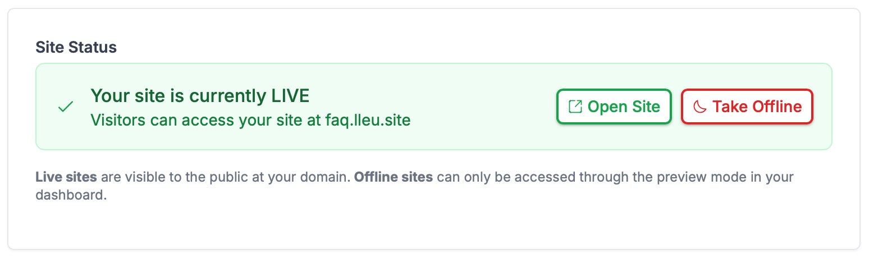Select the bold "Offline sites" text

pos(394,178)
